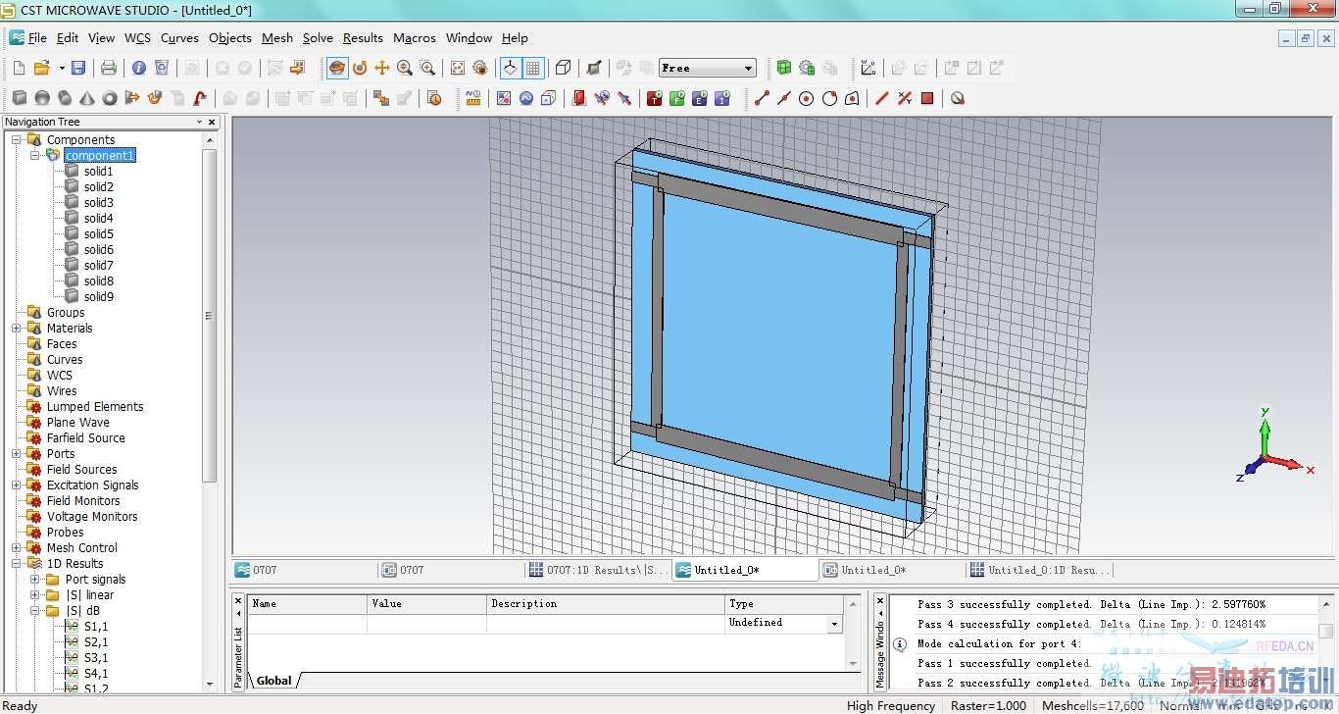Expand the Port signals folder
The height and width of the screenshot is (714, 1339).
[35, 579]
